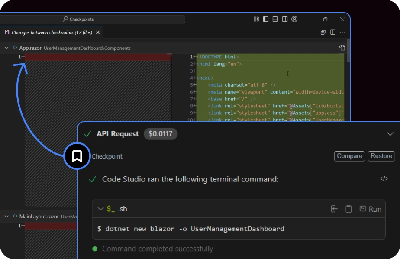This screenshot has height=259, width=400.
Task: Click the insert into terminal icon
Action: (x=334, y=208)
